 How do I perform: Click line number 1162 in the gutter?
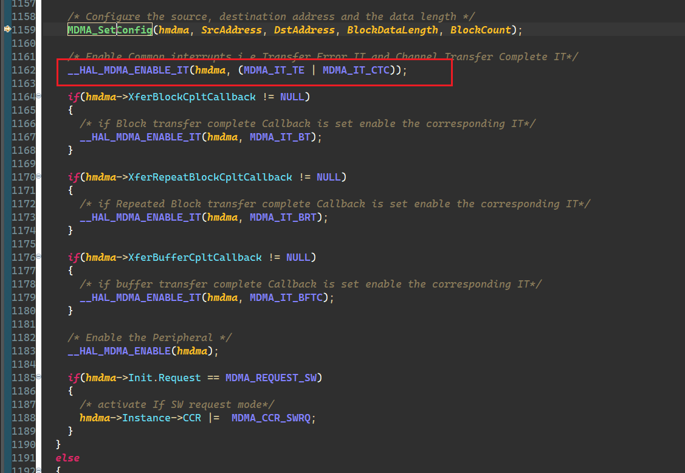coord(24,70)
